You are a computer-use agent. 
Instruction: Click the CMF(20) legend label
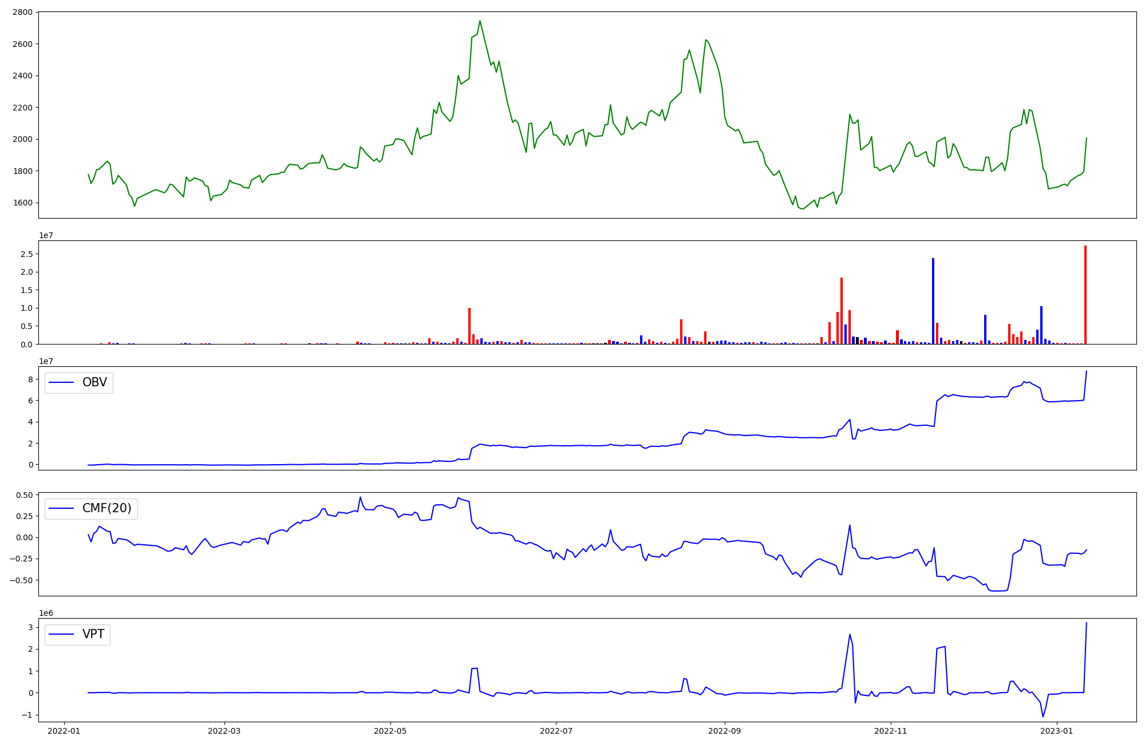click(106, 508)
